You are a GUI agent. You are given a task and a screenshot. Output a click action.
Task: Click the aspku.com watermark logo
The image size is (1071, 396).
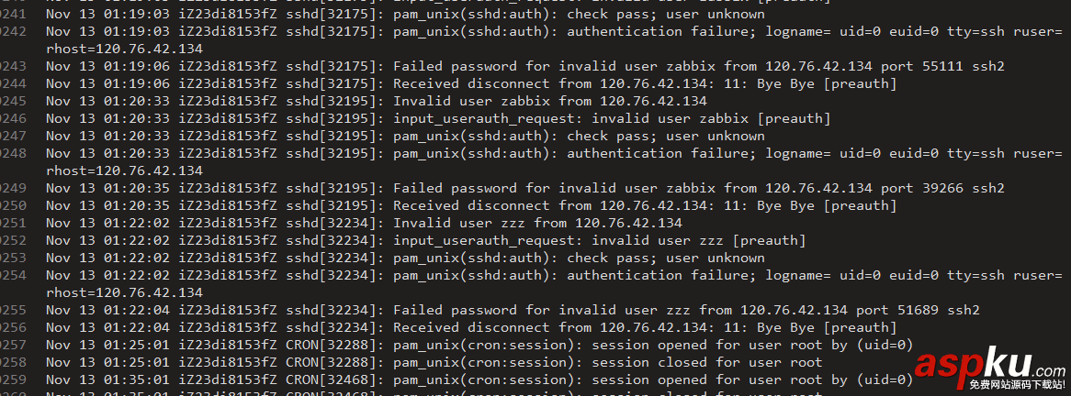(989, 368)
